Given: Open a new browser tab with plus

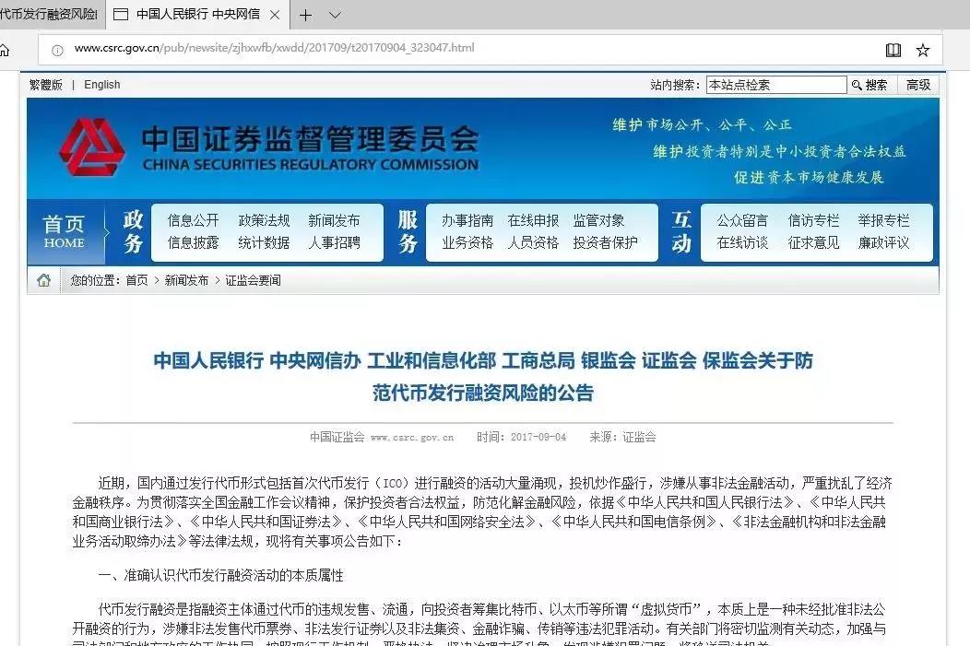Looking at the screenshot, I should (x=305, y=15).
